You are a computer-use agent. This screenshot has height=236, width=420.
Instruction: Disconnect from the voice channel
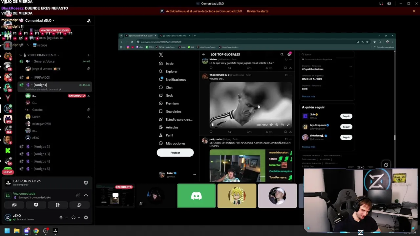[x=86, y=195]
